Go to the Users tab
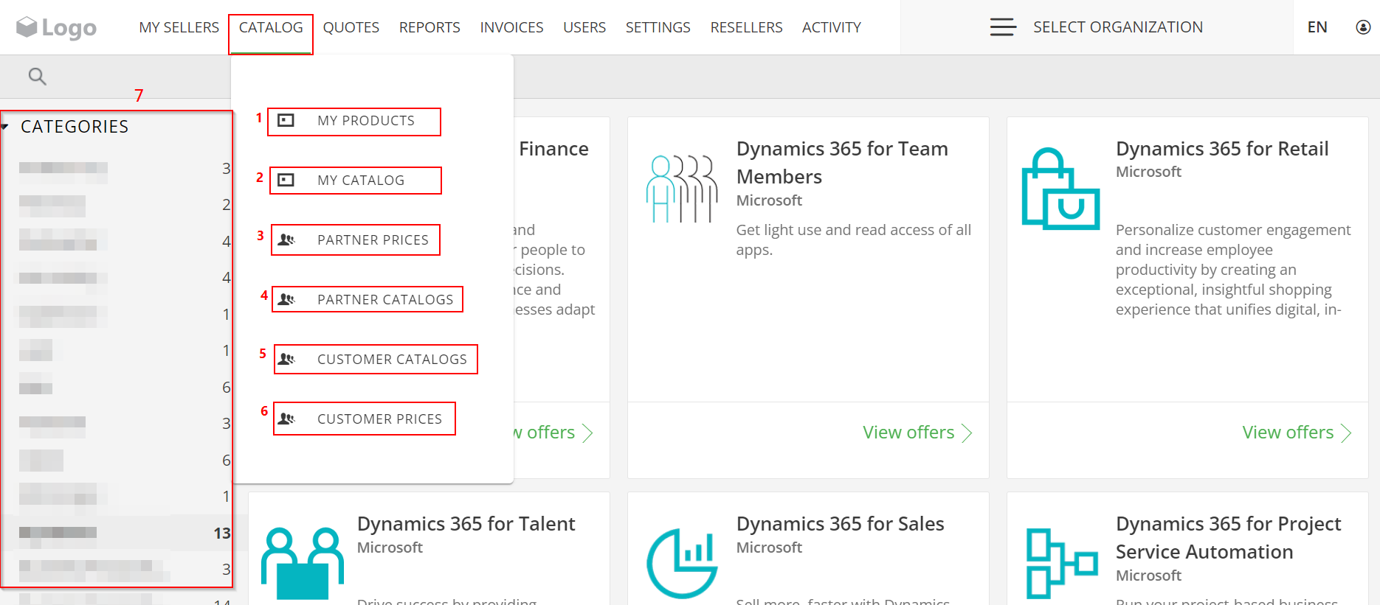The width and height of the screenshot is (1380, 605). coord(584,27)
